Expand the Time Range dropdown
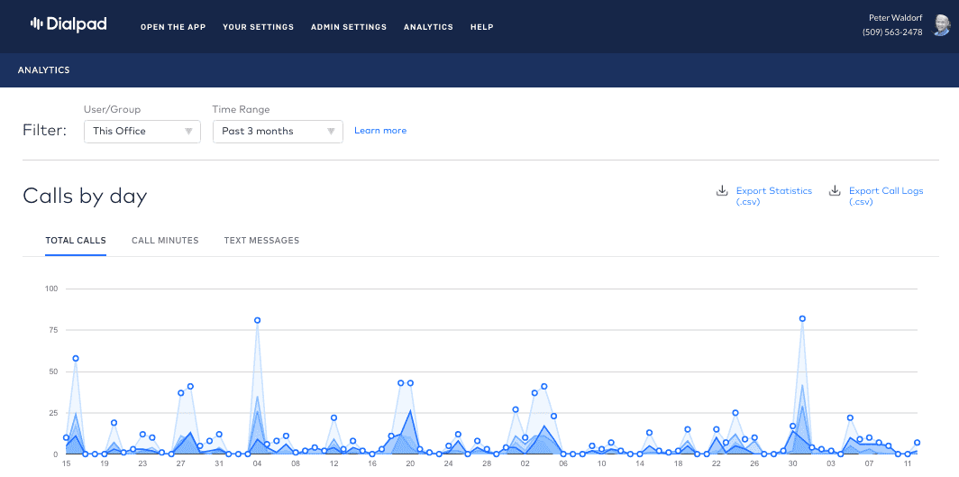Screen dimensions: 959x477 (x=278, y=132)
